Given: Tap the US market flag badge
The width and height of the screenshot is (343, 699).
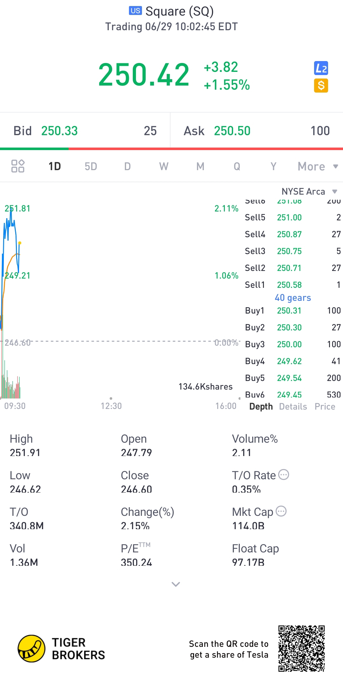Looking at the screenshot, I should 135,11.
